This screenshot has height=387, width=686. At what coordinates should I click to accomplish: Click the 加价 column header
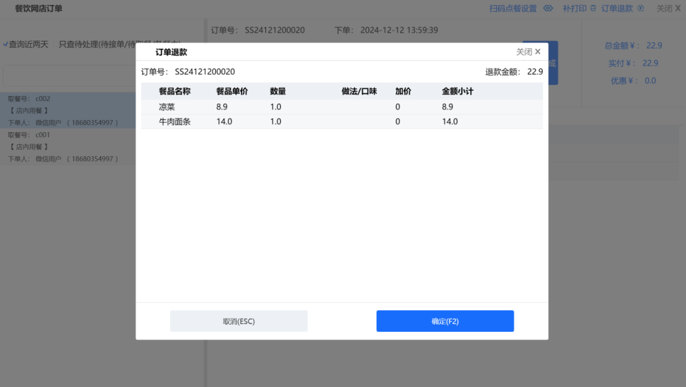[x=403, y=91]
